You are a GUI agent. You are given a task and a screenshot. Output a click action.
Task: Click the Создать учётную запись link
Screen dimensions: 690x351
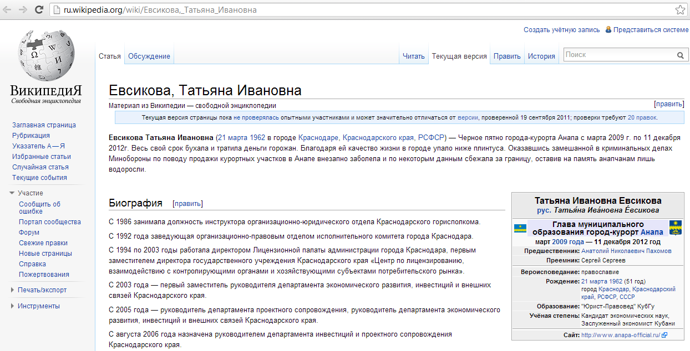click(x=561, y=30)
